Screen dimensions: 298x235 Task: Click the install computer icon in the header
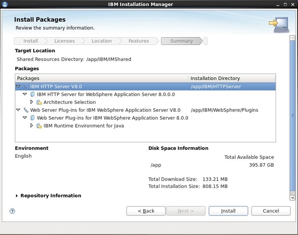[279, 24]
